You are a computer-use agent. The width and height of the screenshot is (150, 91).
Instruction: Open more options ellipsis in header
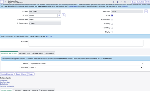click(129, 2)
